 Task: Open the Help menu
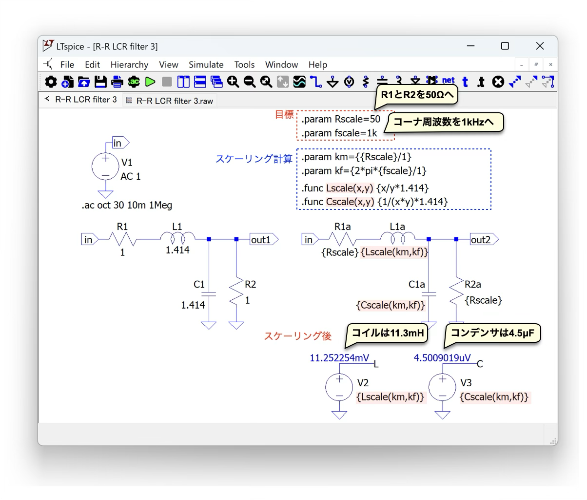point(318,64)
